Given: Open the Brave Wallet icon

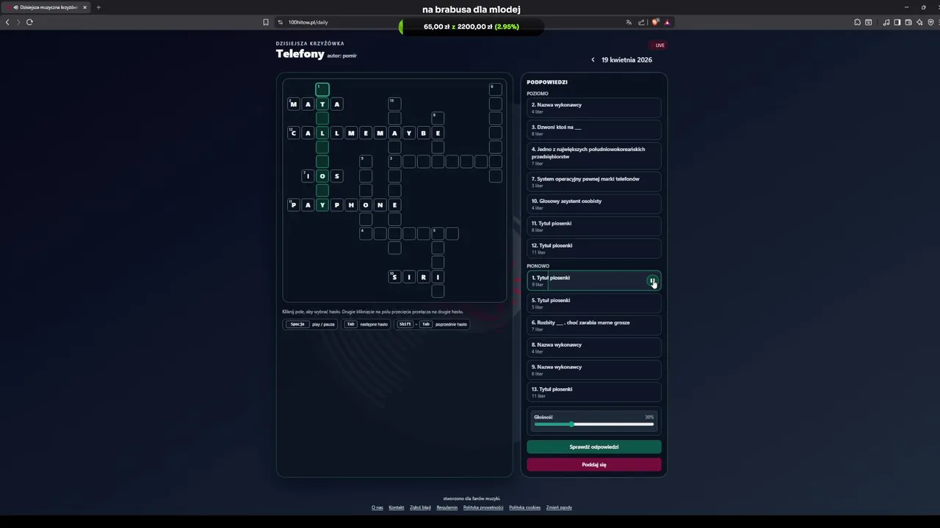Looking at the screenshot, I should point(908,22).
